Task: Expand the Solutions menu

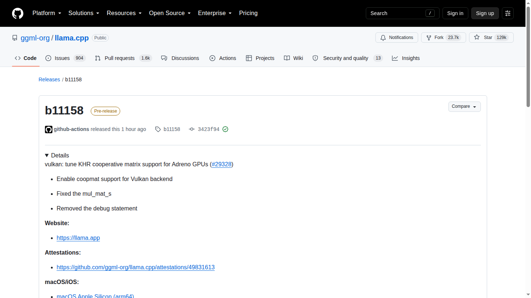Action: click(x=84, y=13)
